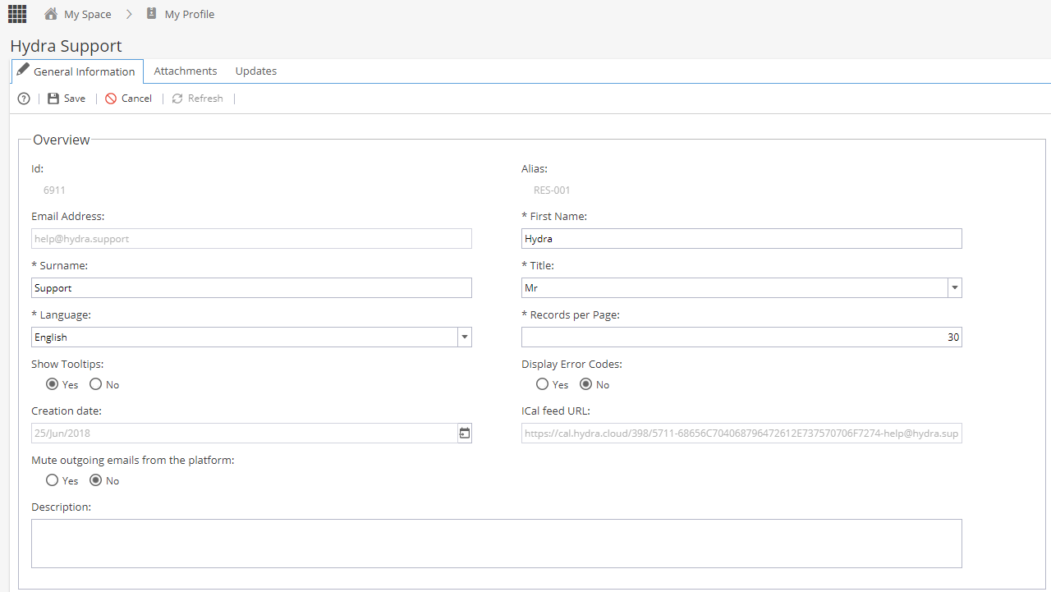This screenshot has height=592, width=1051.
Task: Open the Updates tab
Action: [x=256, y=71]
